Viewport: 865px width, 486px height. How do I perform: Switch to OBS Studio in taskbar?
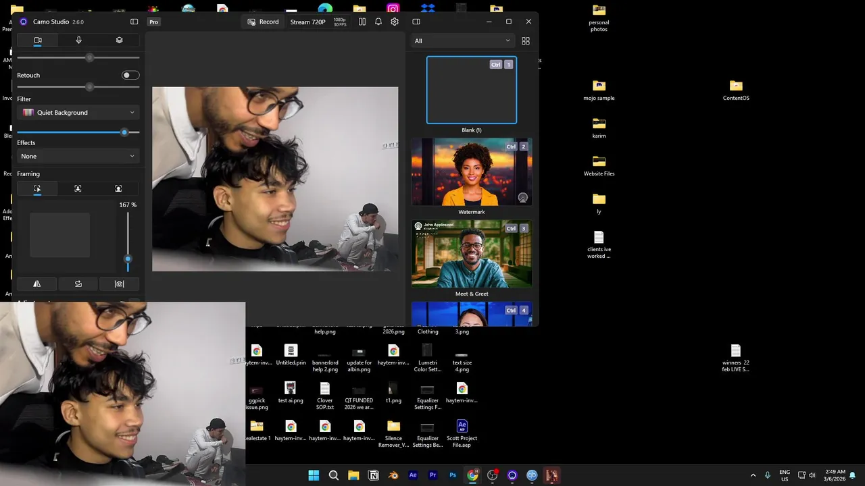[x=493, y=475]
